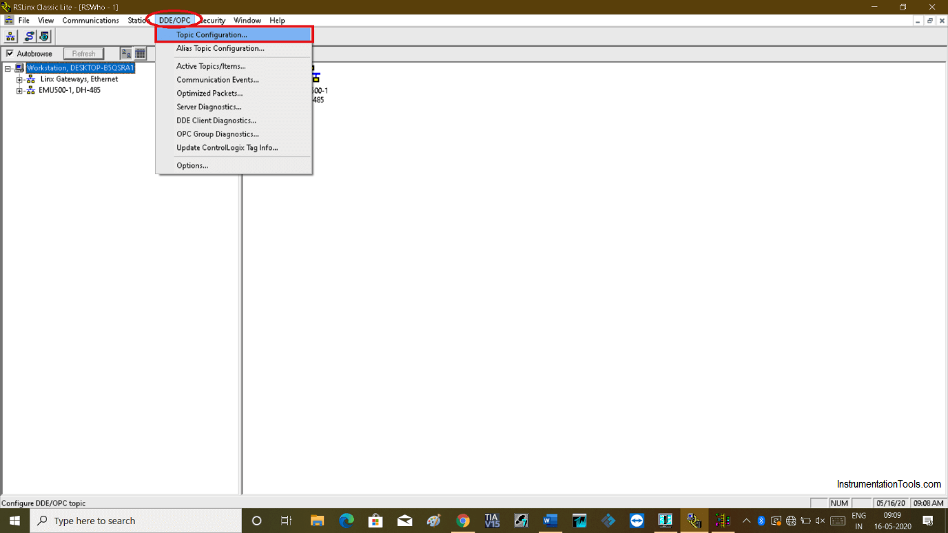Switch RSWho to details list view

(140, 54)
